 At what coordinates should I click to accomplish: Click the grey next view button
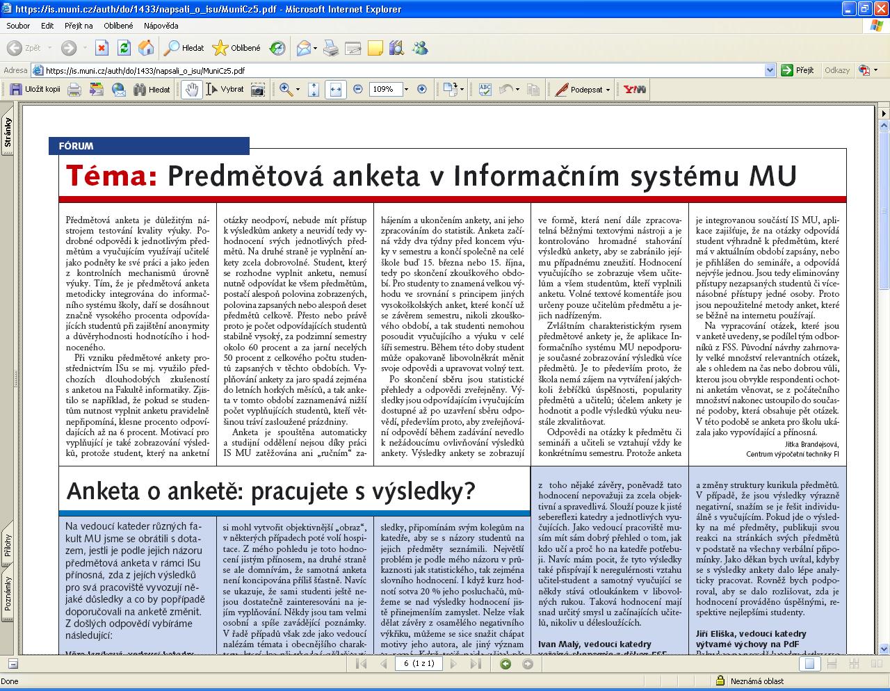pyautogui.click(x=528, y=664)
